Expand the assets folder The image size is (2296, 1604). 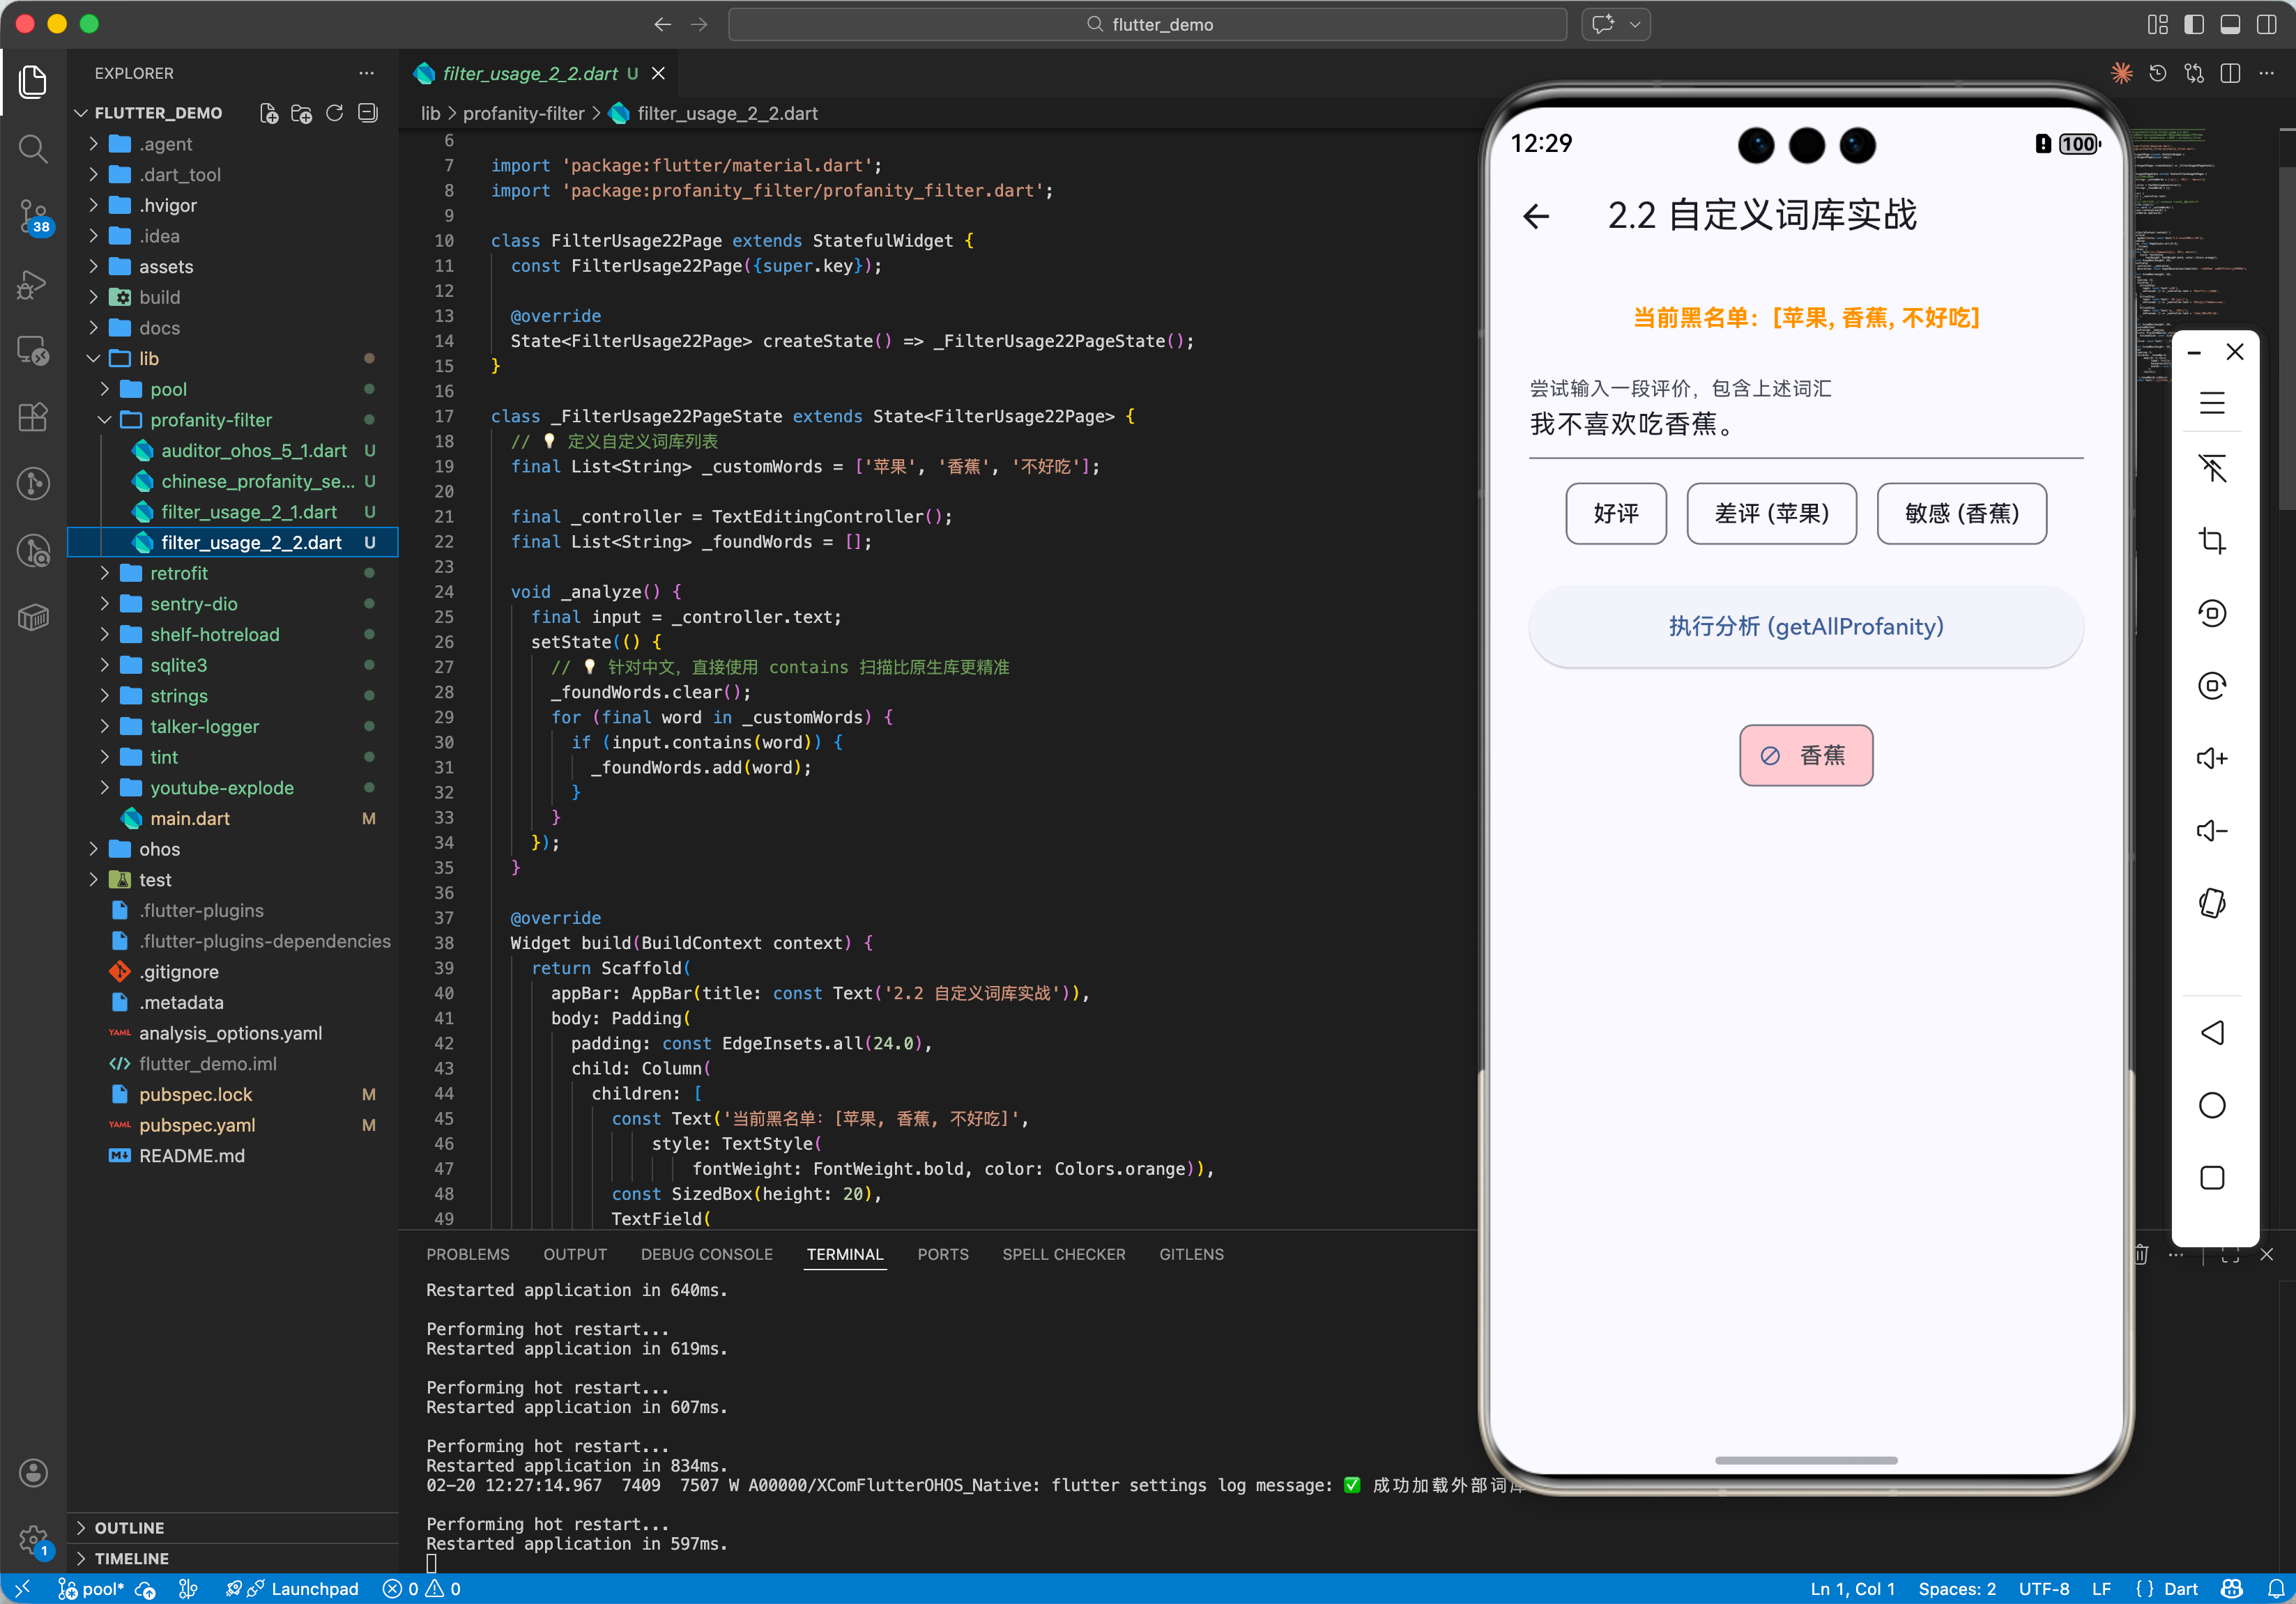[166, 267]
